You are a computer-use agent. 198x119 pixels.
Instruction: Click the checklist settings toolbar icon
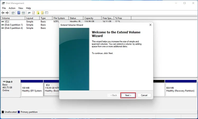point(47,13)
